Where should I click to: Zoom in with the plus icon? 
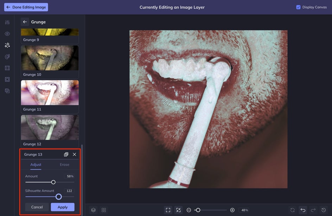232,210
